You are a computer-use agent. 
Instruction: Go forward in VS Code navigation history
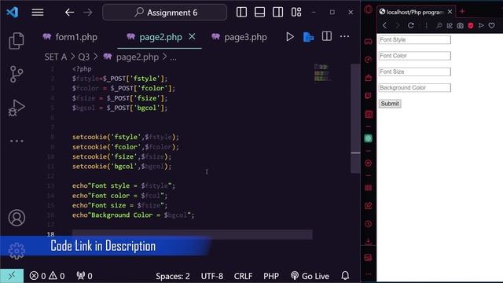[x=87, y=13]
